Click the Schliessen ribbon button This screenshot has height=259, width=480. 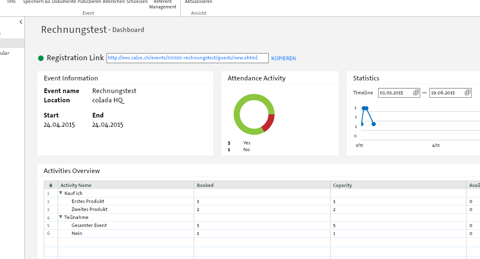137,2
